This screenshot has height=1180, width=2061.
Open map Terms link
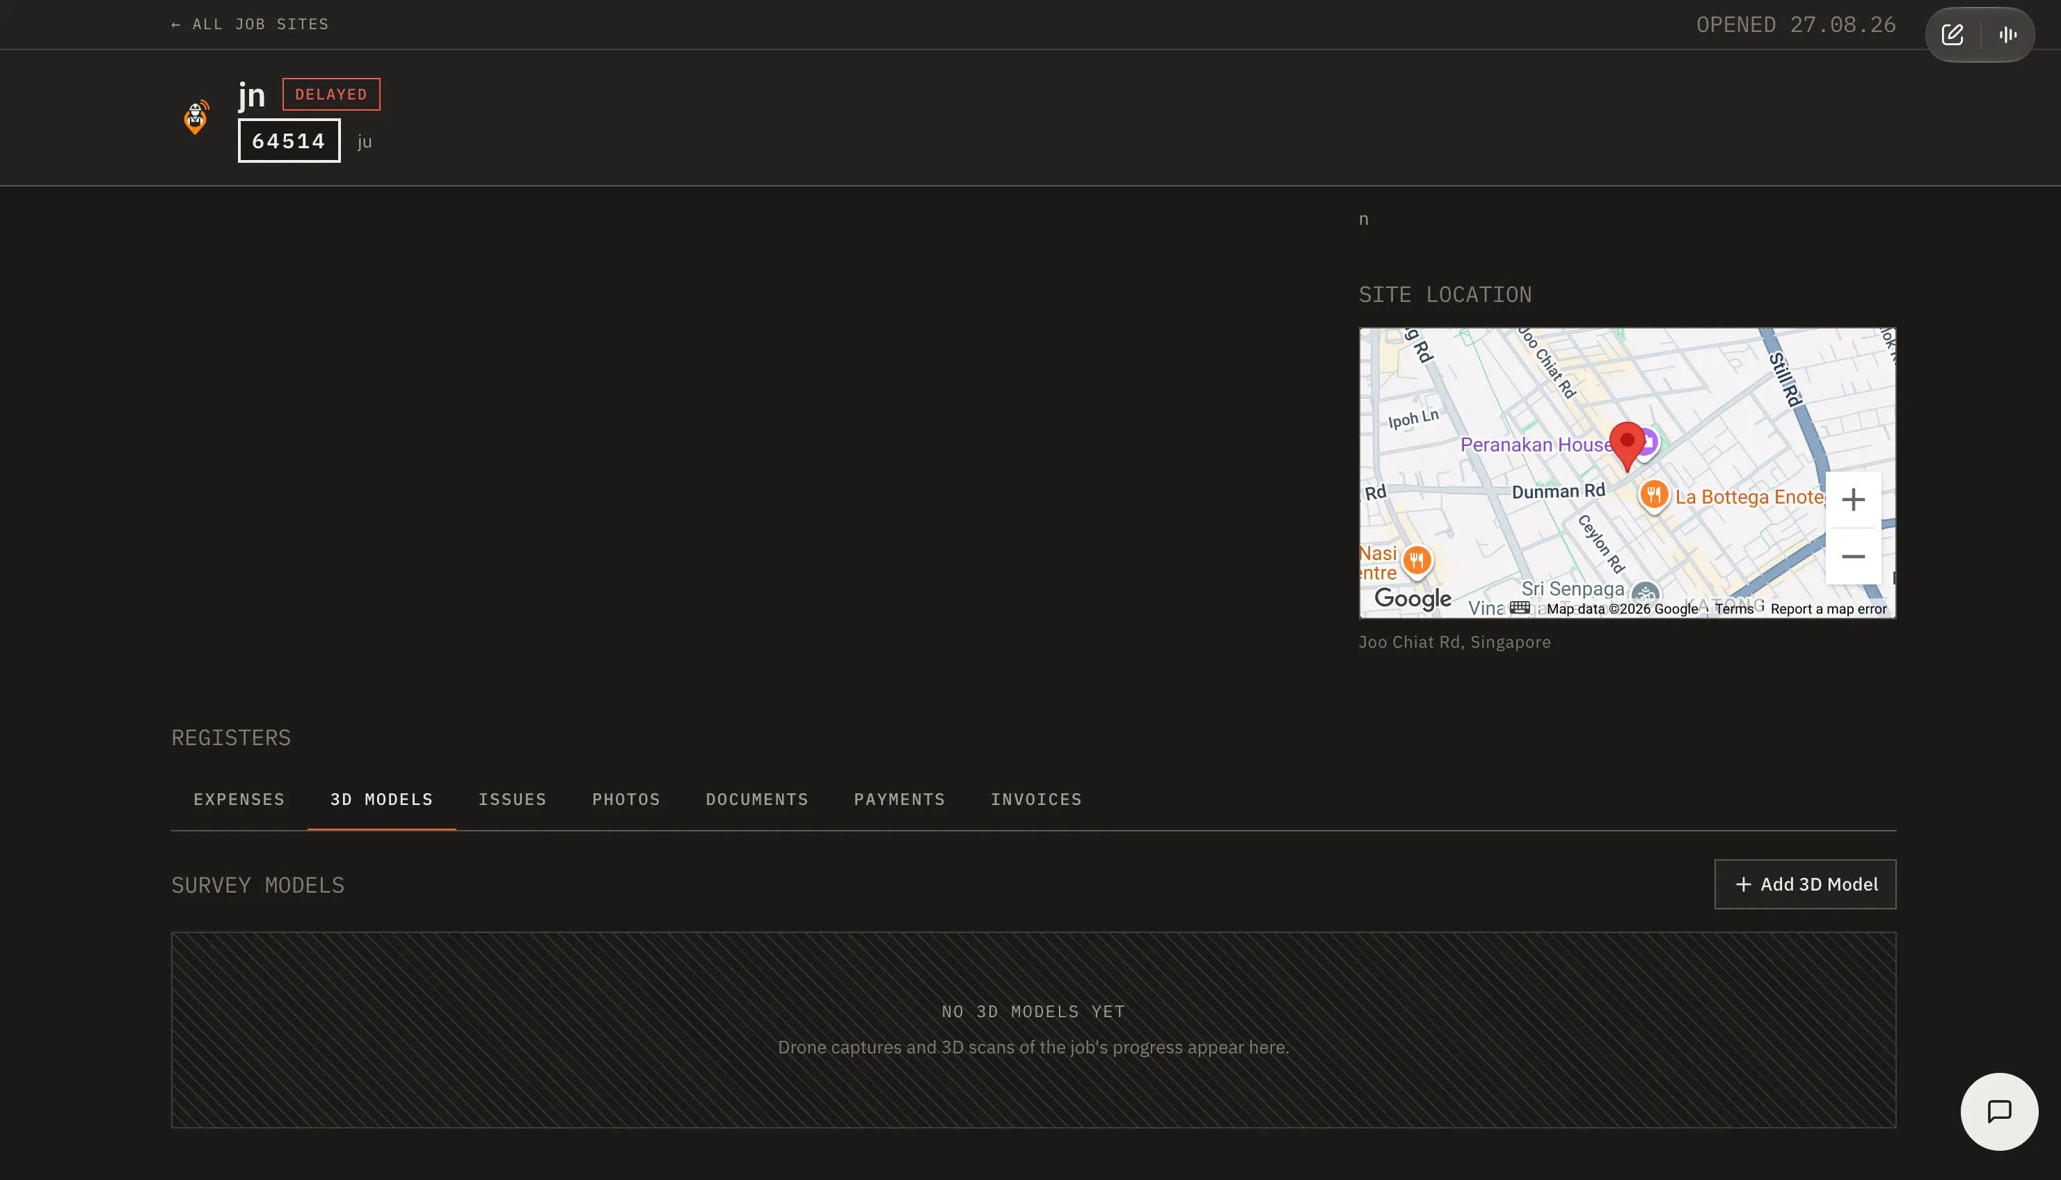1733,609
